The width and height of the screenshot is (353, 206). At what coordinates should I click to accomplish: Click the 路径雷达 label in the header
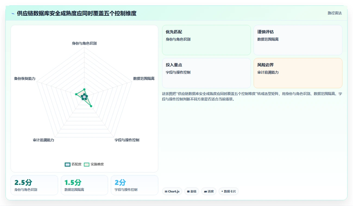(335, 13)
